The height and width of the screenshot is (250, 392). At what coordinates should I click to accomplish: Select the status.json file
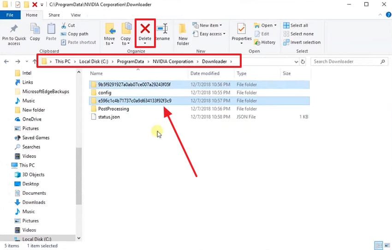point(199,117)
